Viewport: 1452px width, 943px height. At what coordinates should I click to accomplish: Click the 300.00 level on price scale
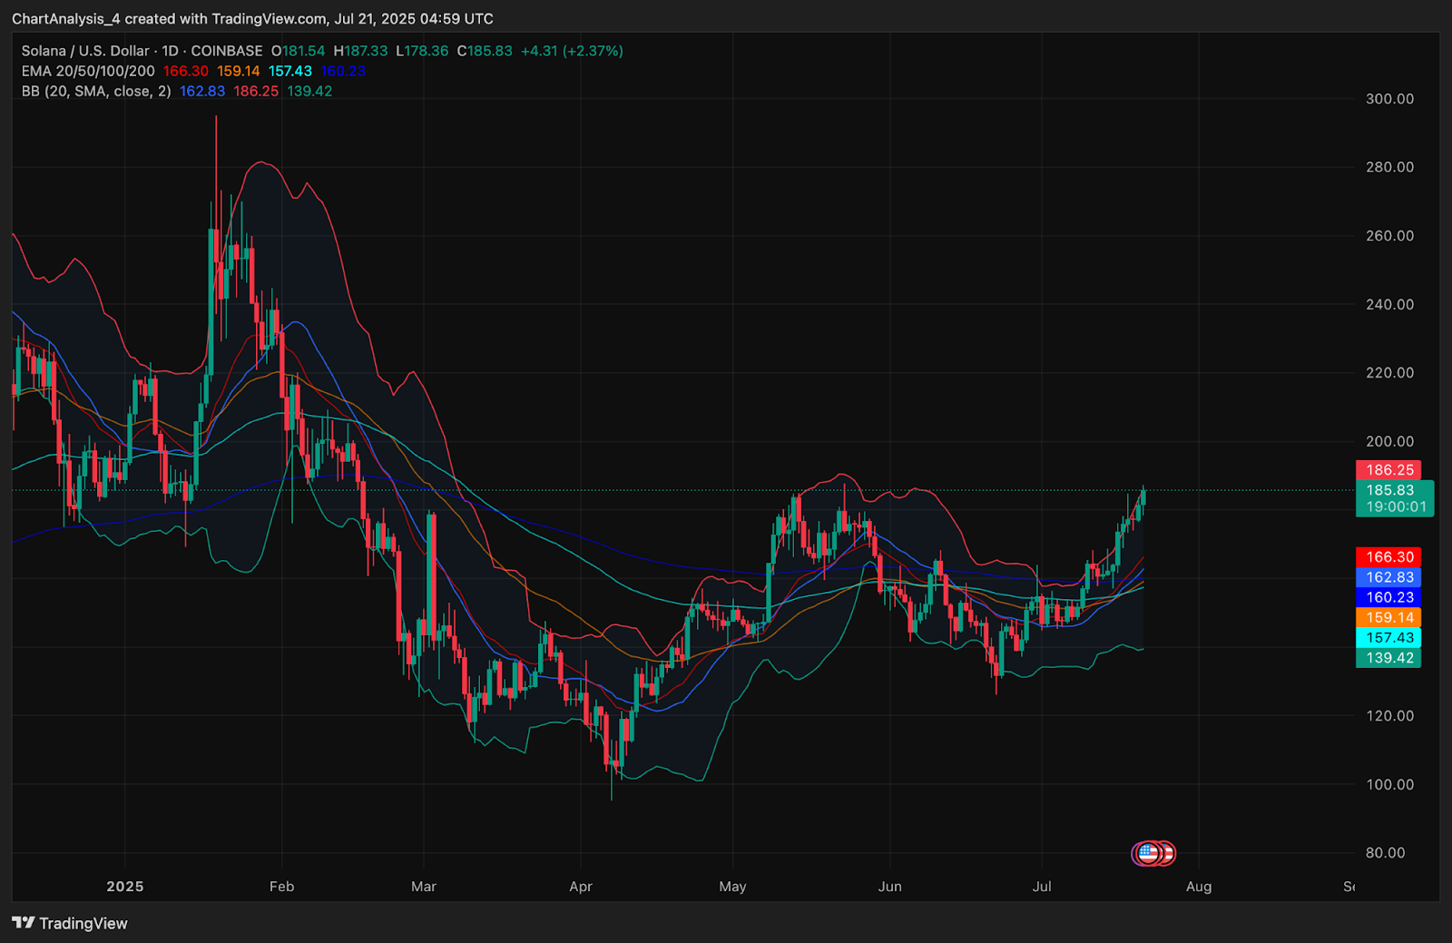pyautogui.click(x=1389, y=99)
